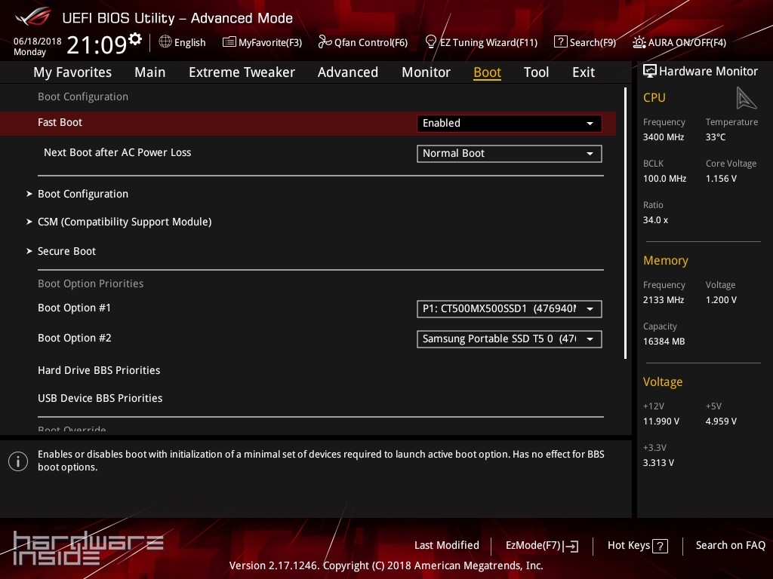Image resolution: width=773 pixels, height=579 pixels.
Task: Click the +12V 11.990 V reading
Action: click(x=661, y=421)
